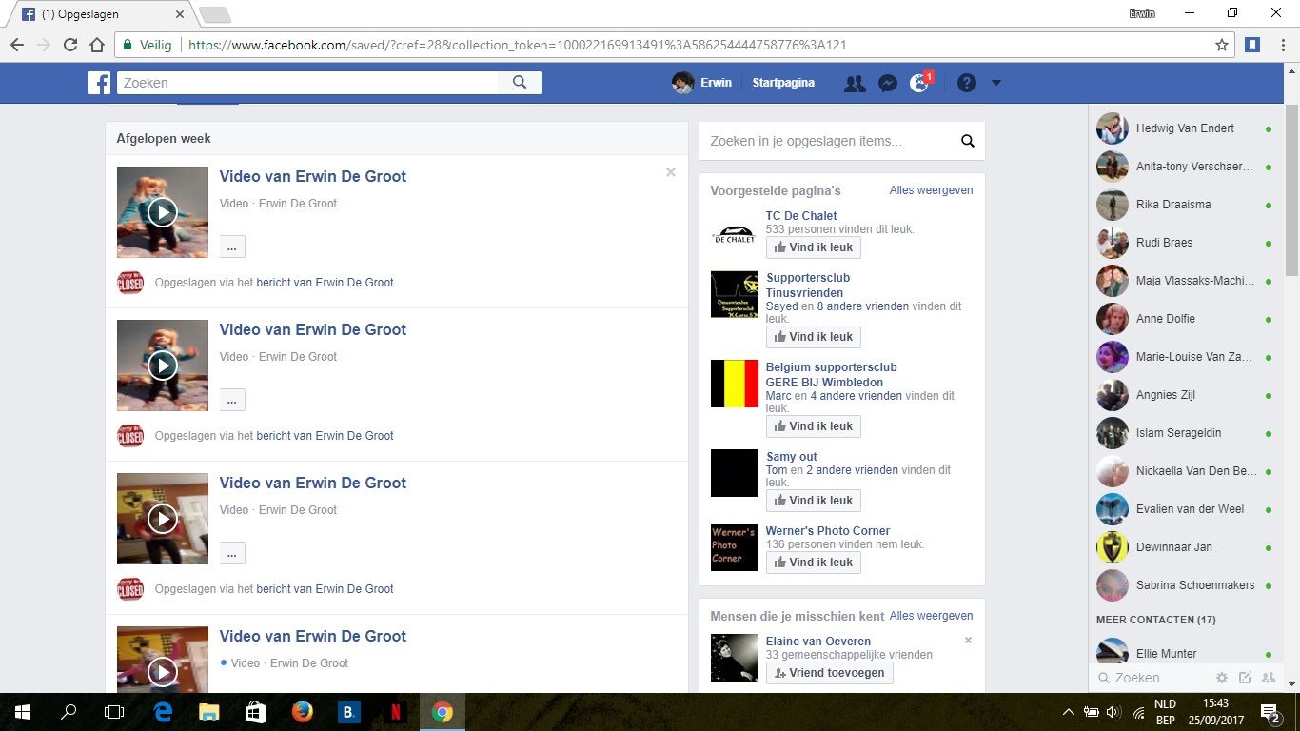
Task: Open friend requests icon in header
Action: point(855,83)
